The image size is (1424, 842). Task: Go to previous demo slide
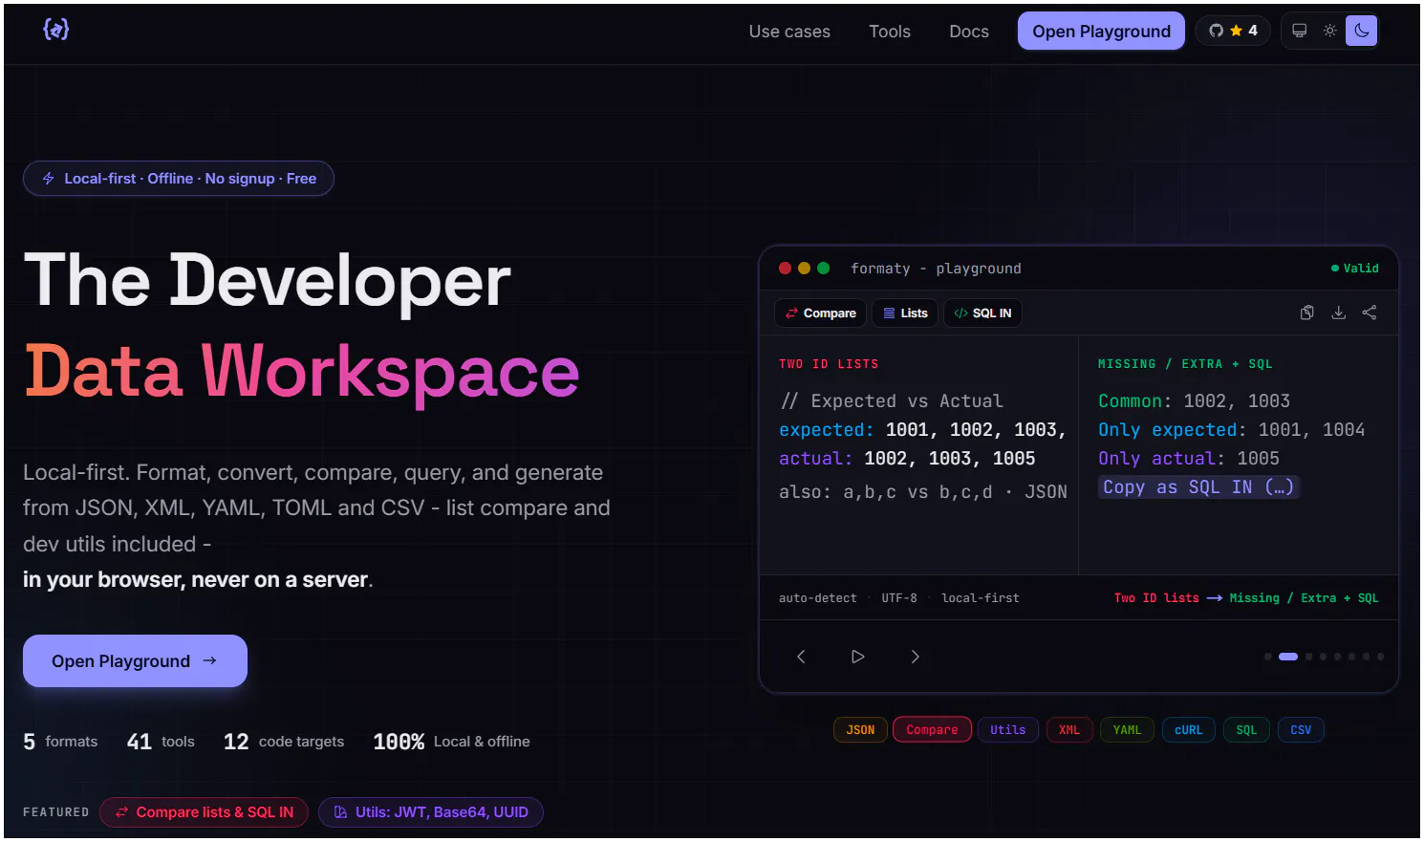click(x=802, y=657)
